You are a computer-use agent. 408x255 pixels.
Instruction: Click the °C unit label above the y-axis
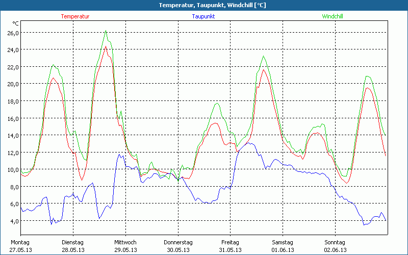pos(16,23)
